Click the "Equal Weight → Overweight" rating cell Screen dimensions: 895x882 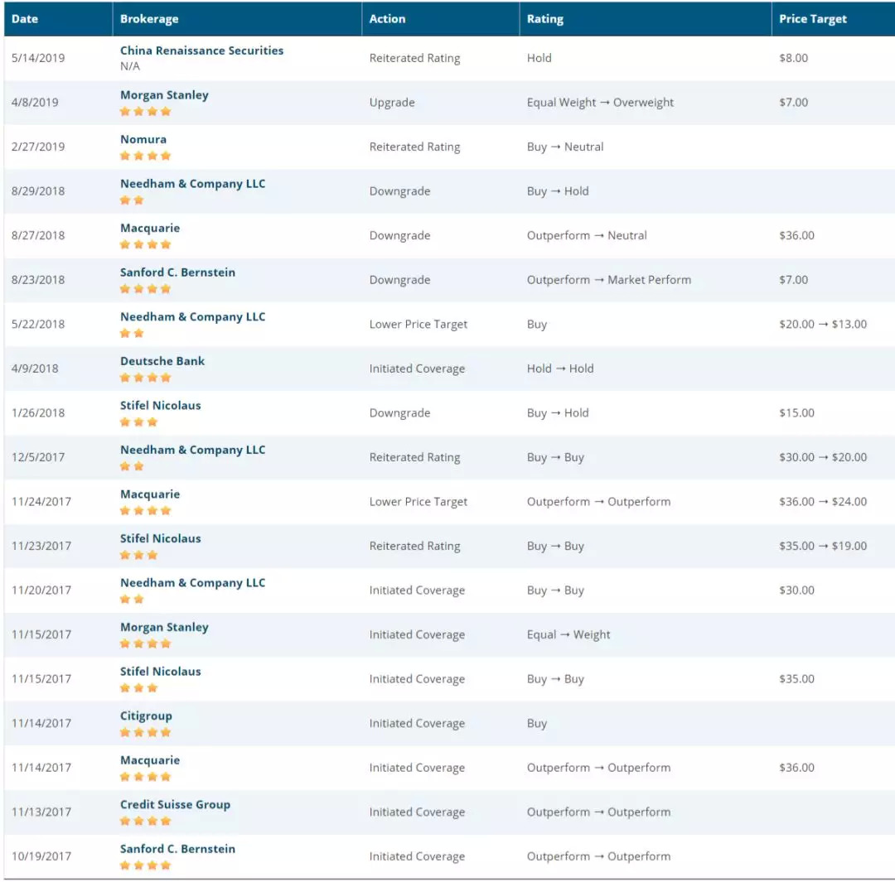600,103
